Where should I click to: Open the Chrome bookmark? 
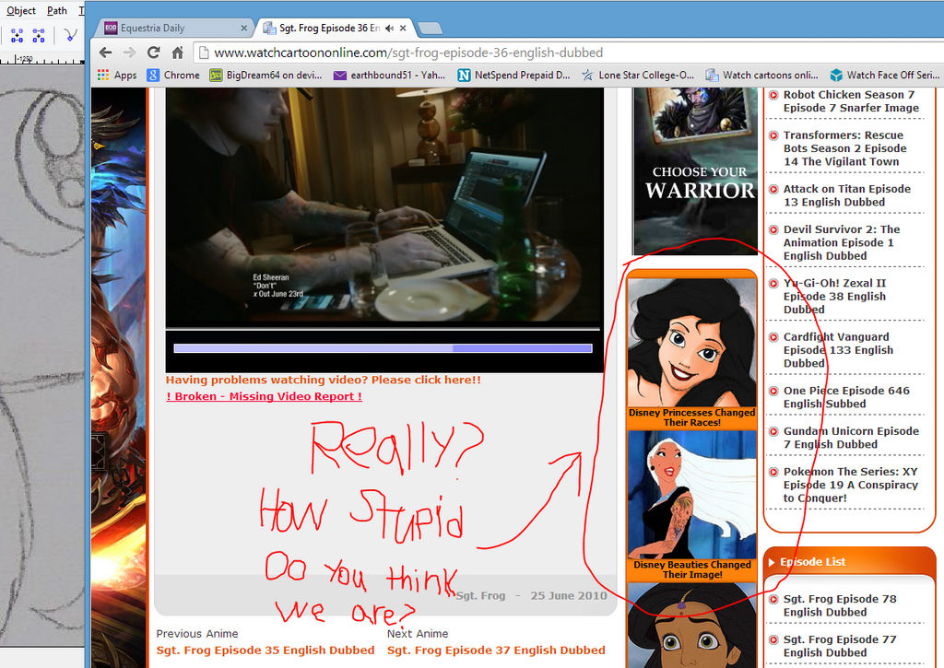coord(173,75)
